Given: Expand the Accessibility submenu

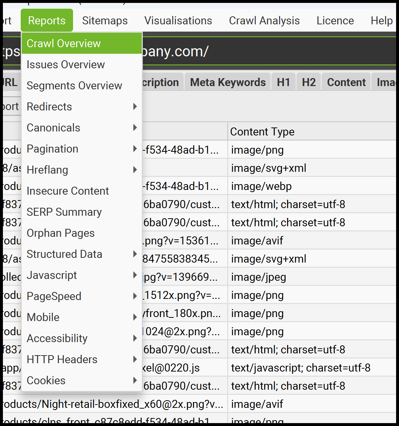Looking at the screenshot, I should pos(82,338).
